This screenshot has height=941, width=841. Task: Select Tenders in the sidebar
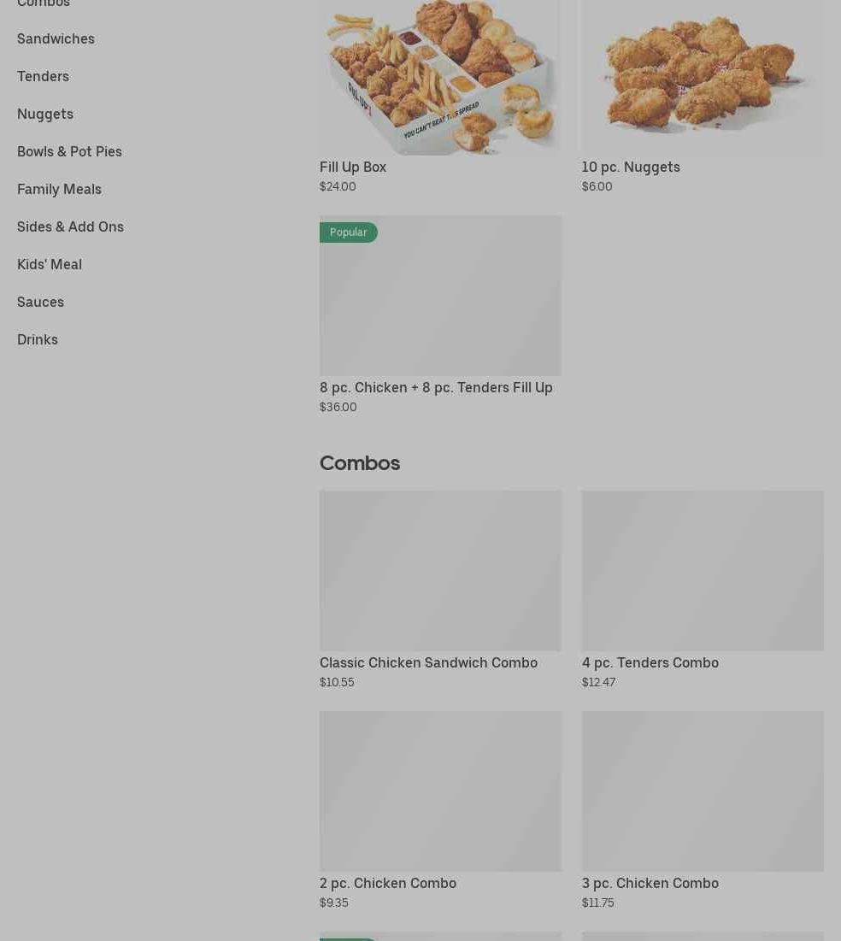tap(44, 76)
